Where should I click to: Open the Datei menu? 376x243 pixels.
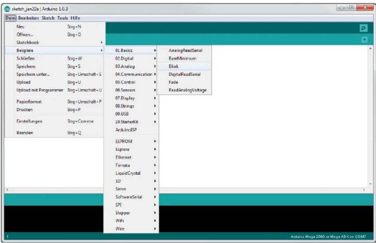click(11, 18)
